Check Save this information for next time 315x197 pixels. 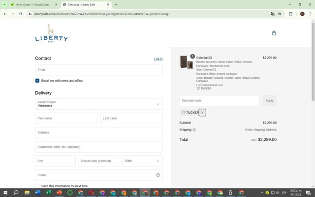(x=37, y=186)
